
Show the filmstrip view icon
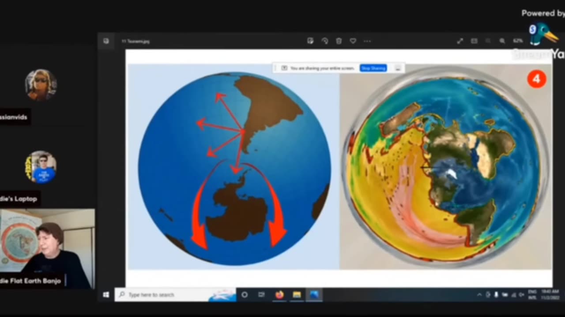click(474, 41)
